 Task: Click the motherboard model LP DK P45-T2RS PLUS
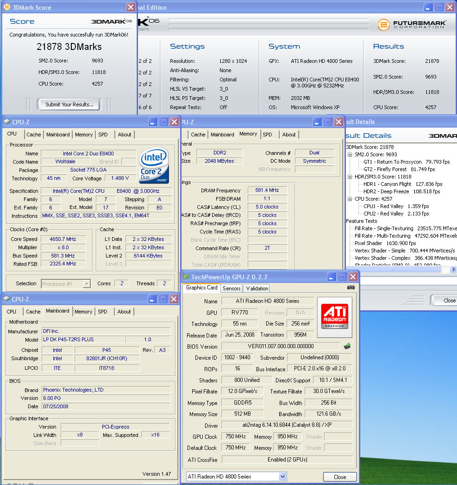point(83,339)
